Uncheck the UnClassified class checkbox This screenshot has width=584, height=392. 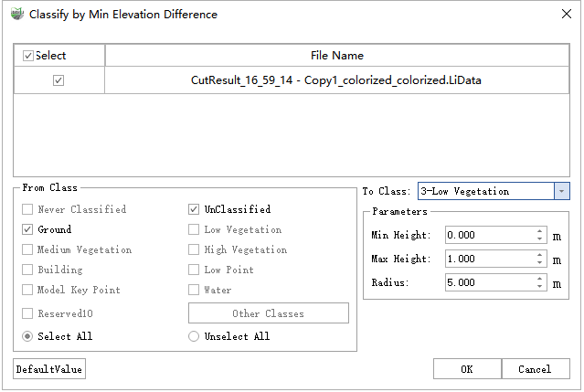pyautogui.click(x=194, y=209)
